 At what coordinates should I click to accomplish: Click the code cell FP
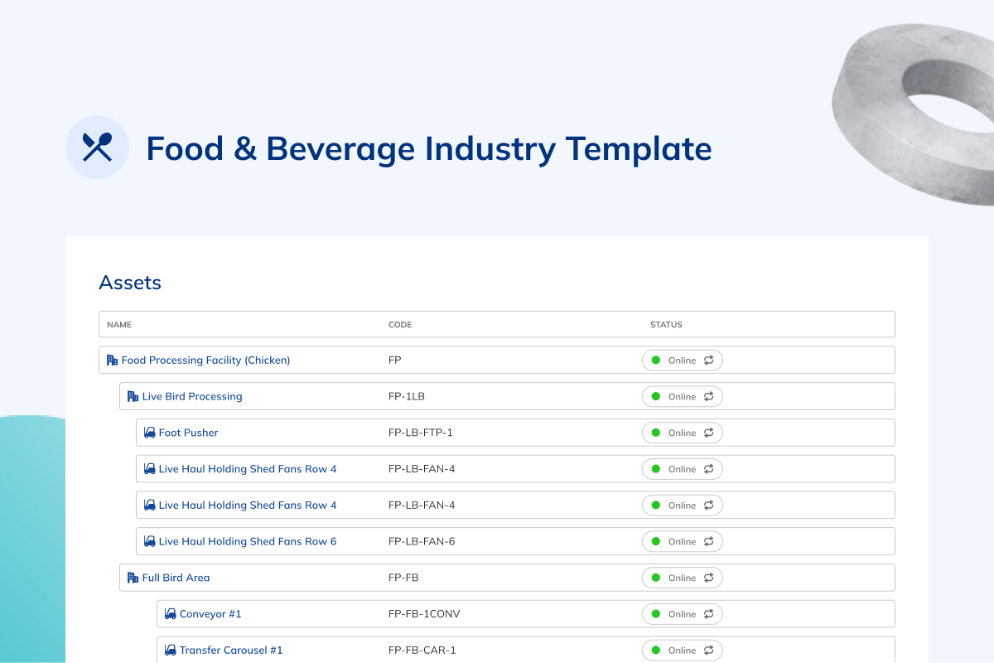point(395,361)
